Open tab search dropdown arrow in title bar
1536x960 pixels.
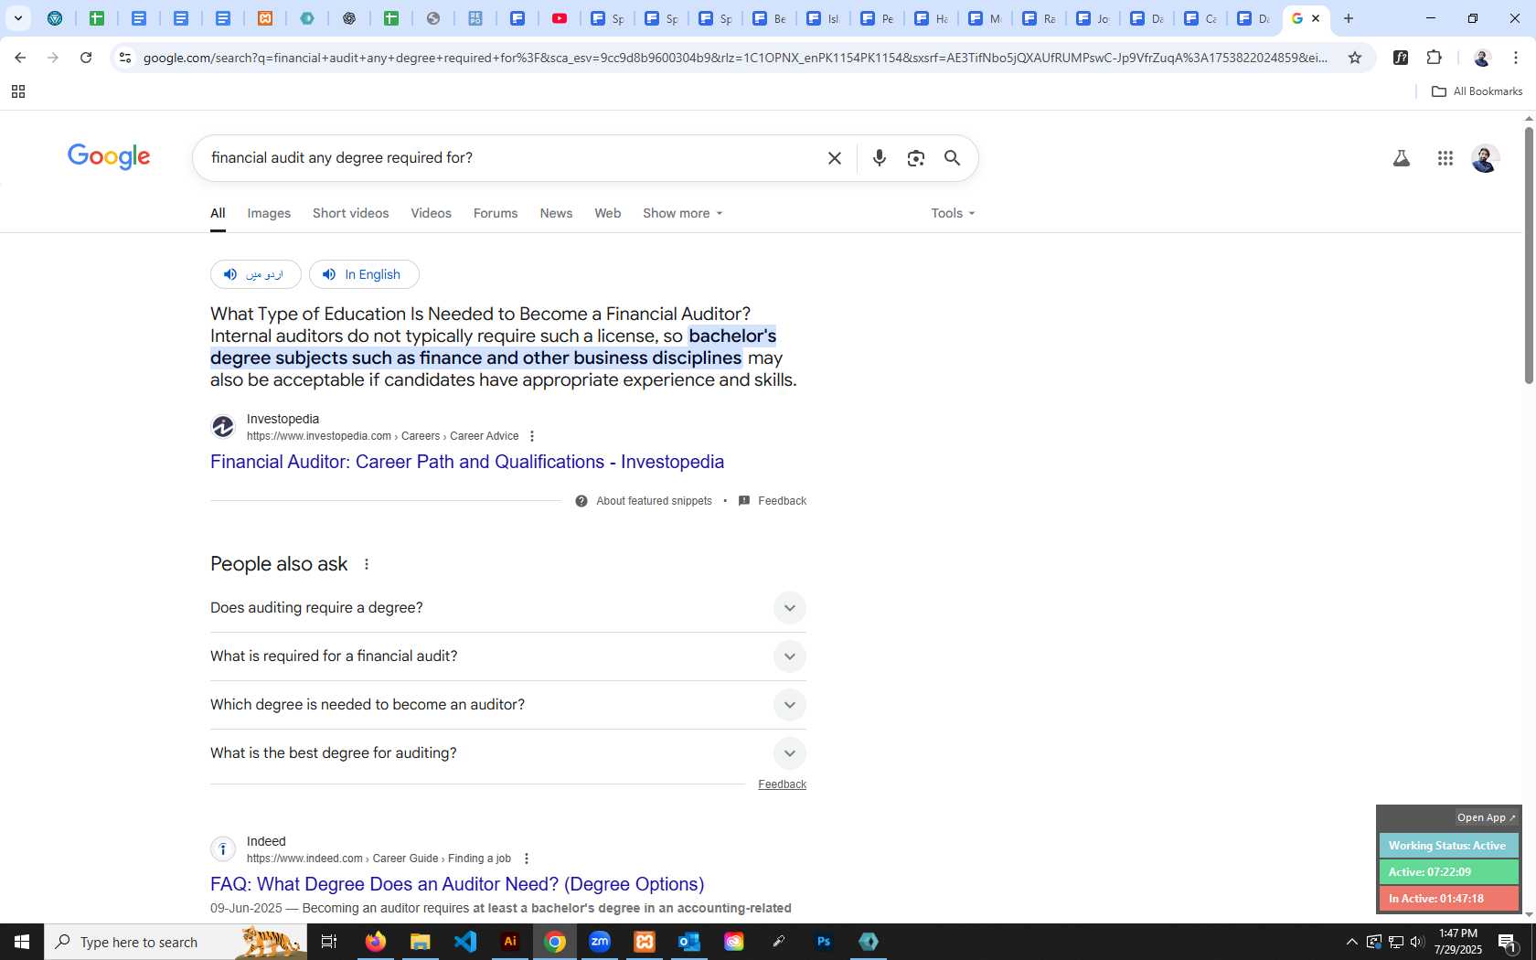pos(17,18)
